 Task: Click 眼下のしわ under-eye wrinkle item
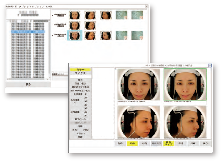click(x=80, y=119)
